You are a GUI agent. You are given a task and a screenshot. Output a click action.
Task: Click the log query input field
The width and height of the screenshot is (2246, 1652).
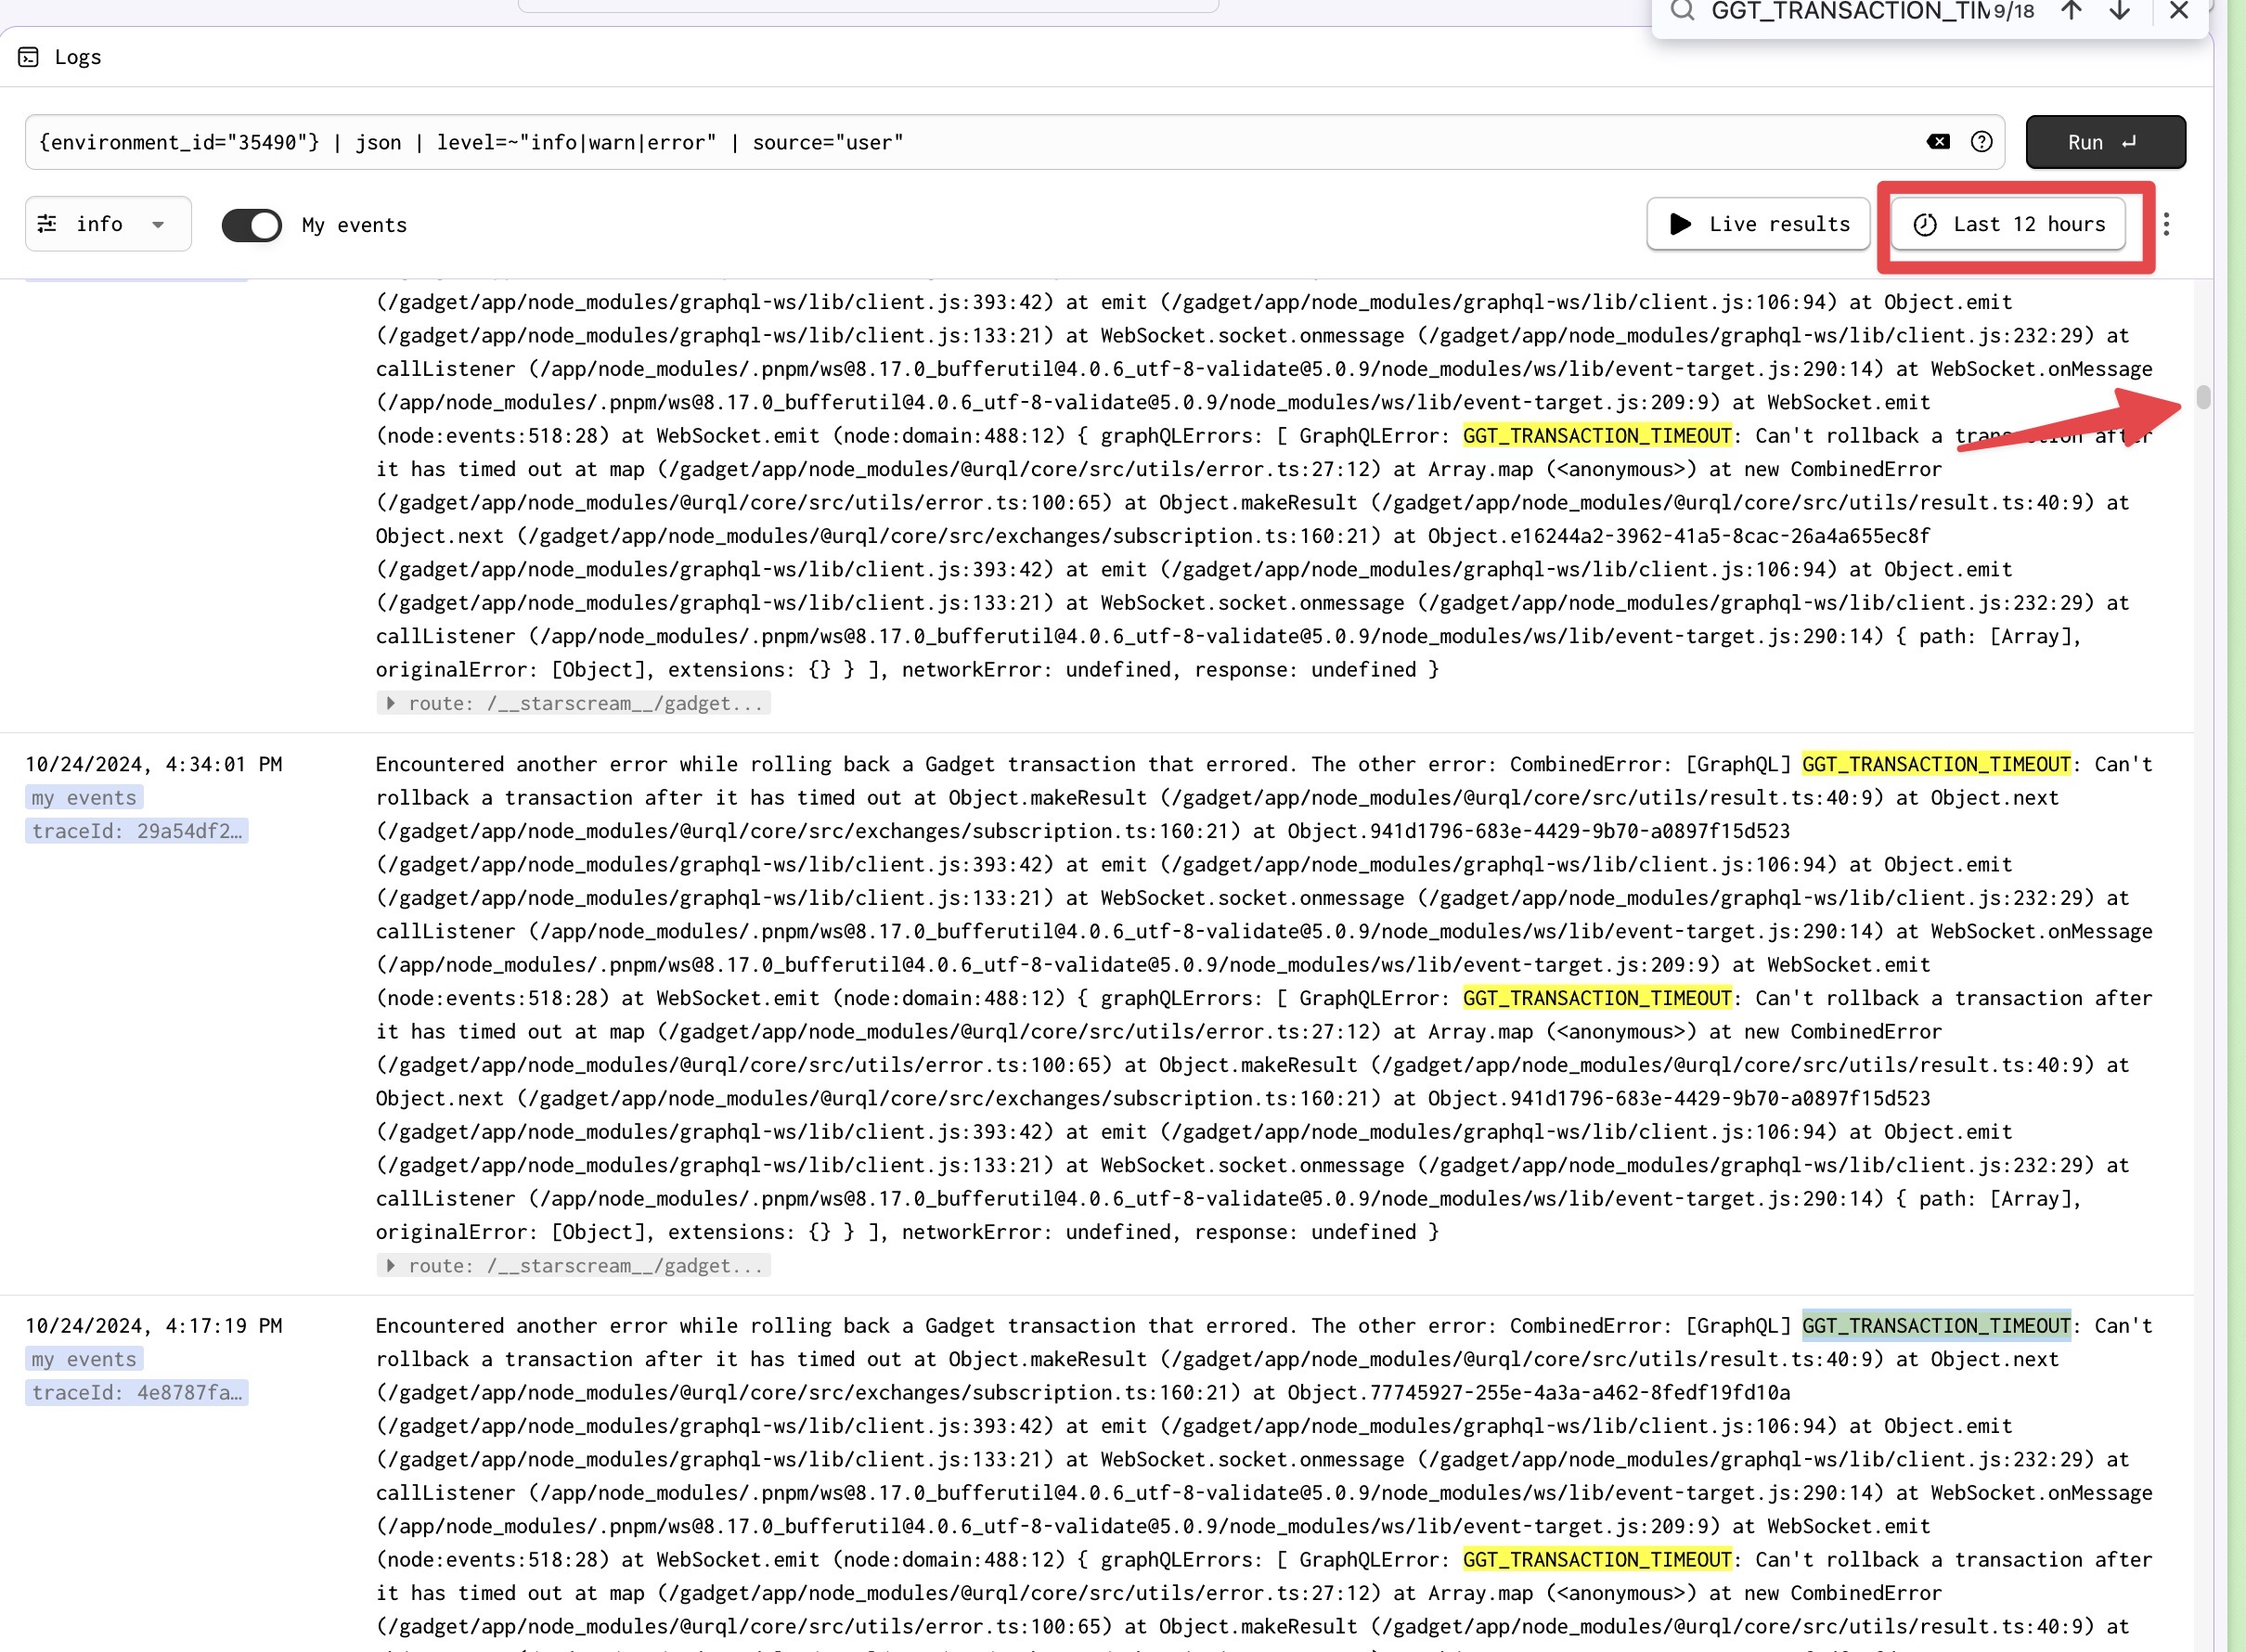coord(960,142)
